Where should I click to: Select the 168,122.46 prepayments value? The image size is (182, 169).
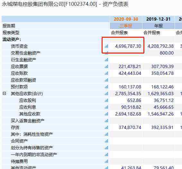tap(162, 87)
